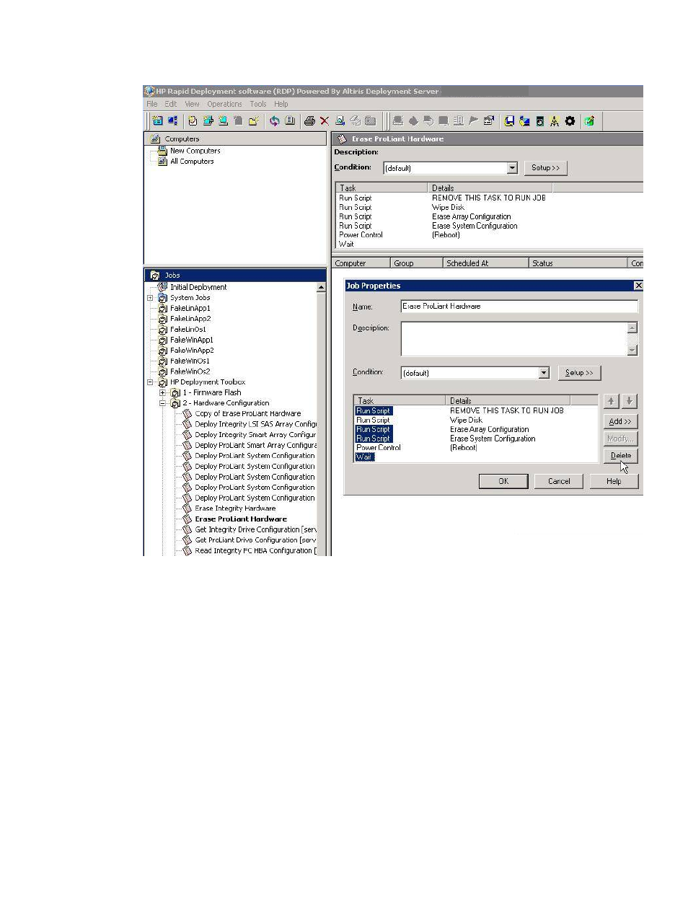Select Erase Array Configuration in Job Properties
Viewport: 688px width, 916px height.
476,430
